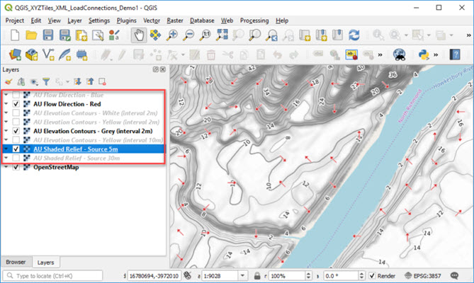Uncheck AU Shaded Relief - Source 5m
The height and width of the screenshot is (283, 474).
[x=16, y=149]
